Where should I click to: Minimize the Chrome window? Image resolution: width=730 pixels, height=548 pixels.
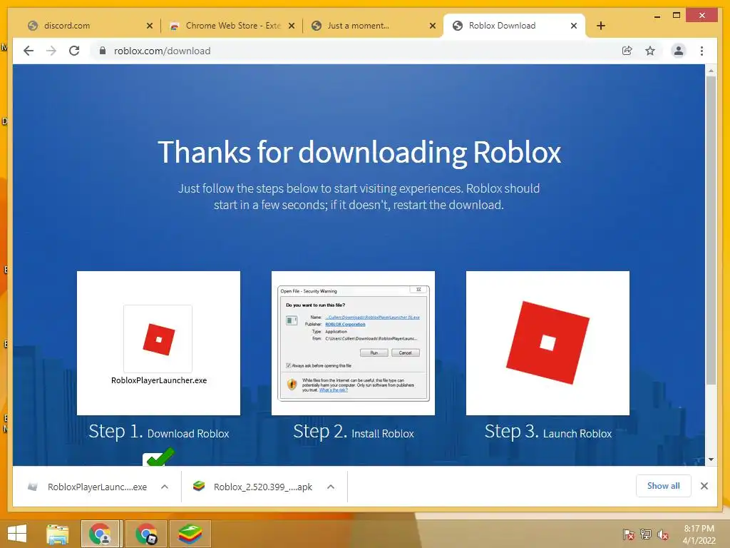[657, 16]
